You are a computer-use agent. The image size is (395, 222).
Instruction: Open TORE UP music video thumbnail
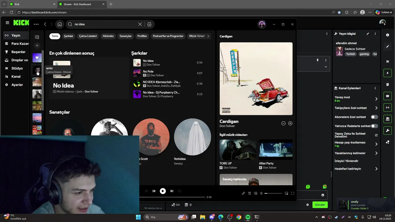point(238,150)
